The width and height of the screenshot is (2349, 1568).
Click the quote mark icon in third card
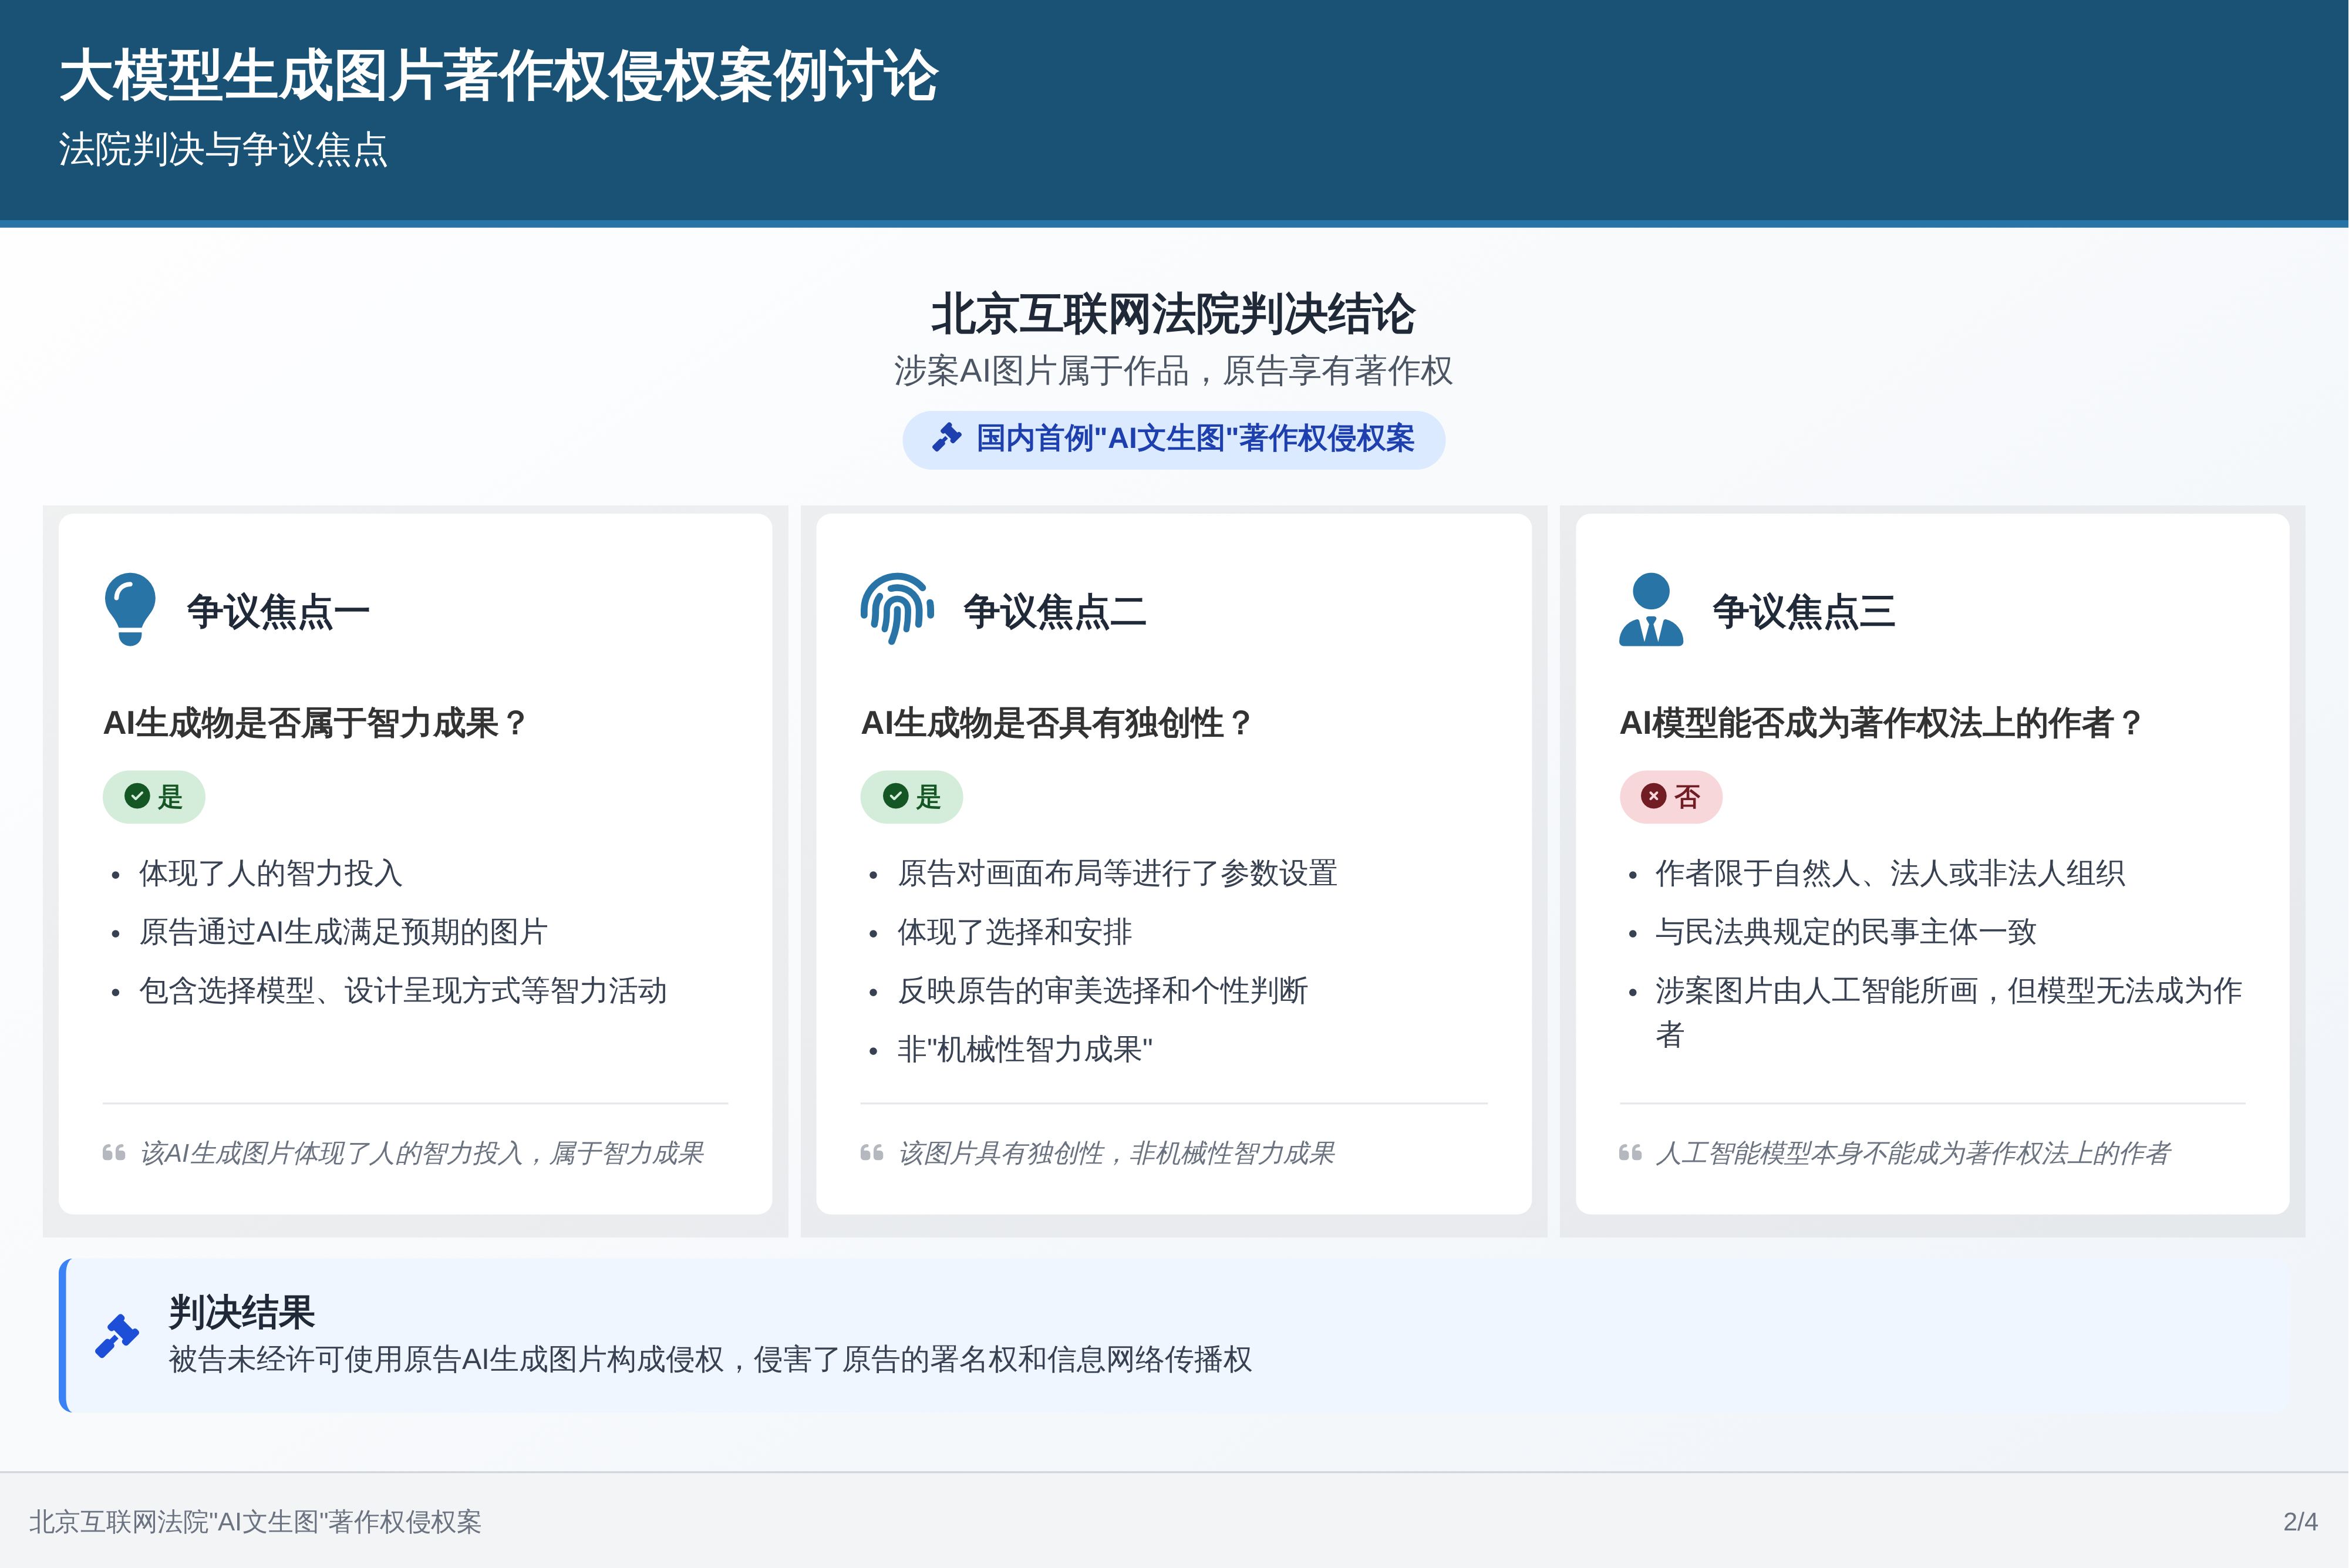pyautogui.click(x=1630, y=1153)
